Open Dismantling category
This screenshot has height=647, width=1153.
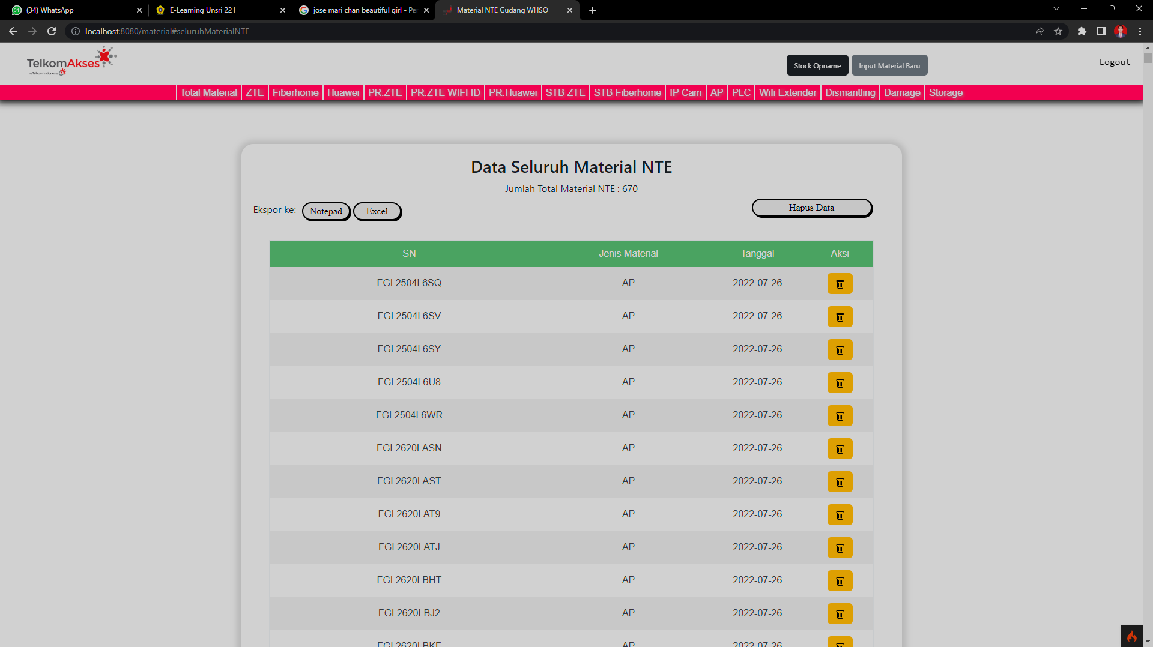850,92
